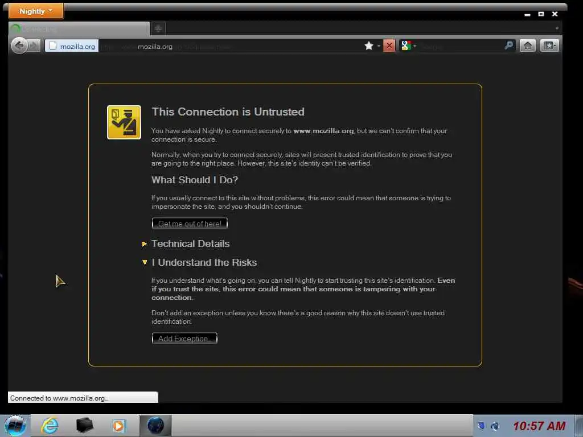Click the forward navigation arrow
The image size is (583, 437).
click(x=34, y=46)
